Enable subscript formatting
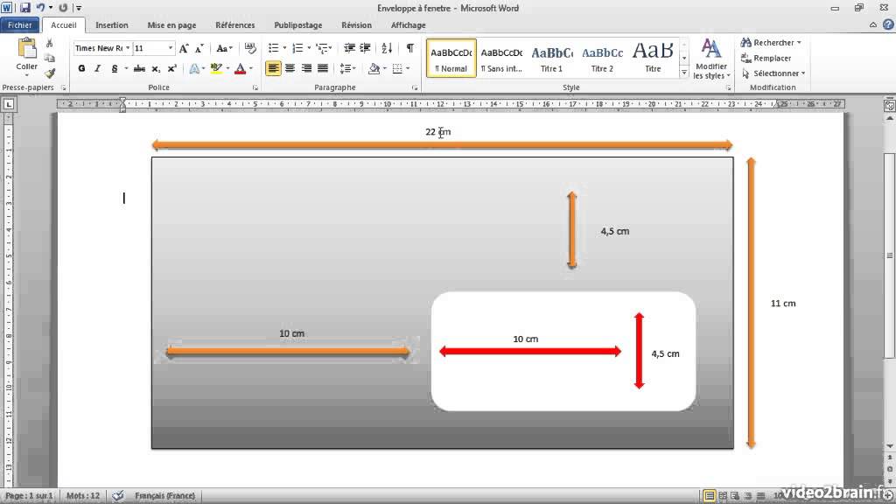This screenshot has width=896, height=504. click(155, 68)
